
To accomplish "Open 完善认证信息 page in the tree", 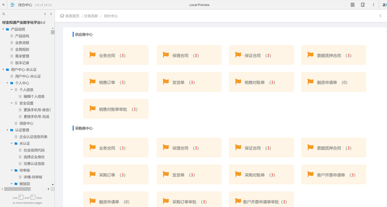I will (x=34, y=164).
